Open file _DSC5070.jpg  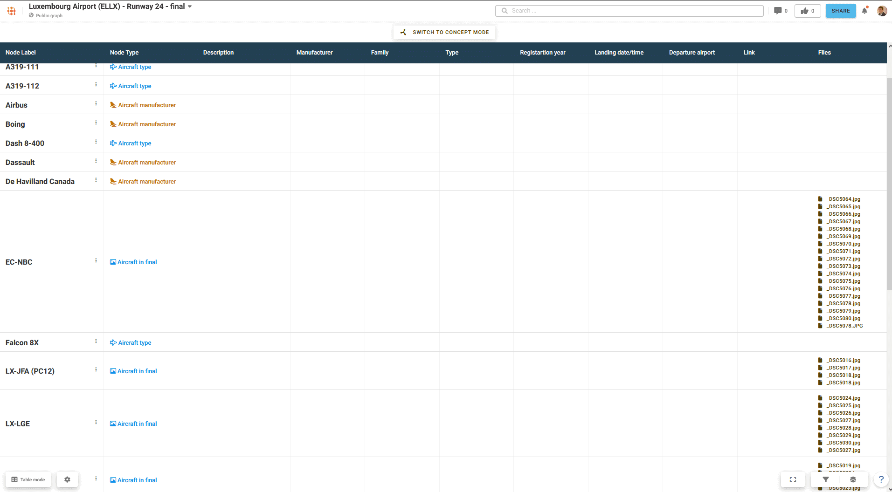(844, 244)
